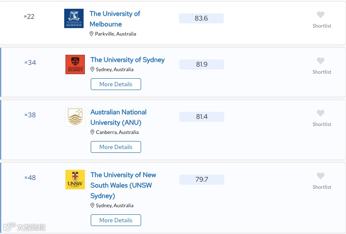Open Australian National University (ANU) link
This screenshot has height=234, width=346.
[x=118, y=117]
